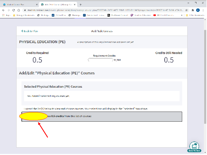Show more bookmarks chevron
The height and width of the screenshot is (155, 207).
pos(182,15)
